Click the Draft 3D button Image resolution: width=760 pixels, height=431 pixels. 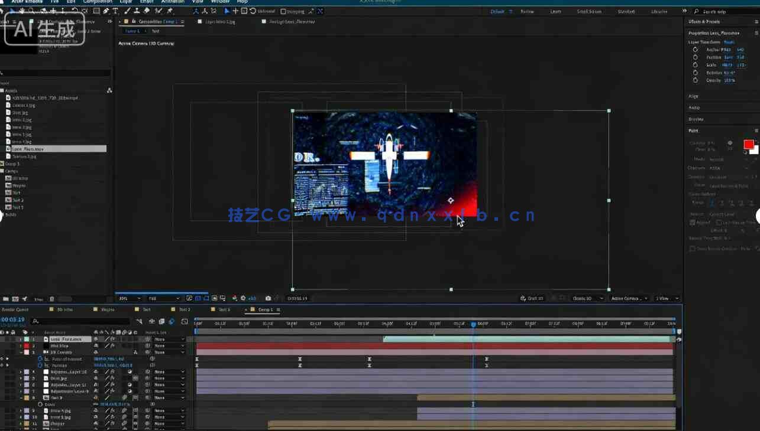(532, 298)
